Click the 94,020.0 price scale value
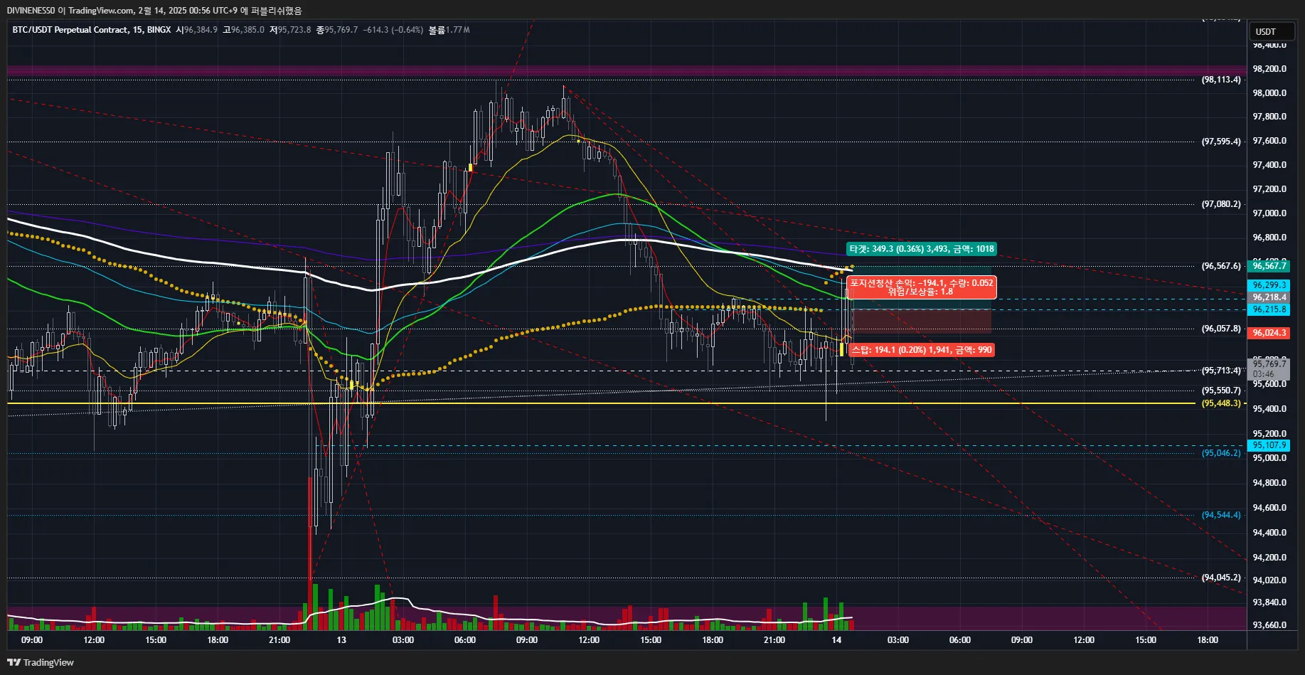Viewport: 1305px width, 675px height. (1269, 580)
